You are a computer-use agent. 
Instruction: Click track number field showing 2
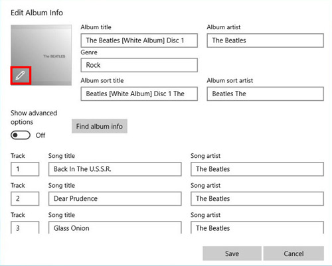pyautogui.click(x=25, y=198)
